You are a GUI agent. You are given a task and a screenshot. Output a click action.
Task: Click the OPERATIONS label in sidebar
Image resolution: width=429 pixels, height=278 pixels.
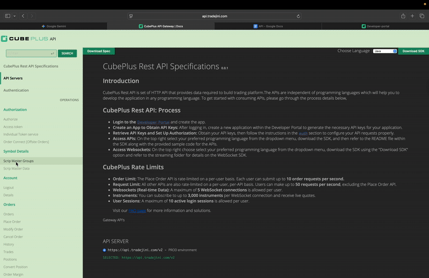pyautogui.click(x=69, y=100)
